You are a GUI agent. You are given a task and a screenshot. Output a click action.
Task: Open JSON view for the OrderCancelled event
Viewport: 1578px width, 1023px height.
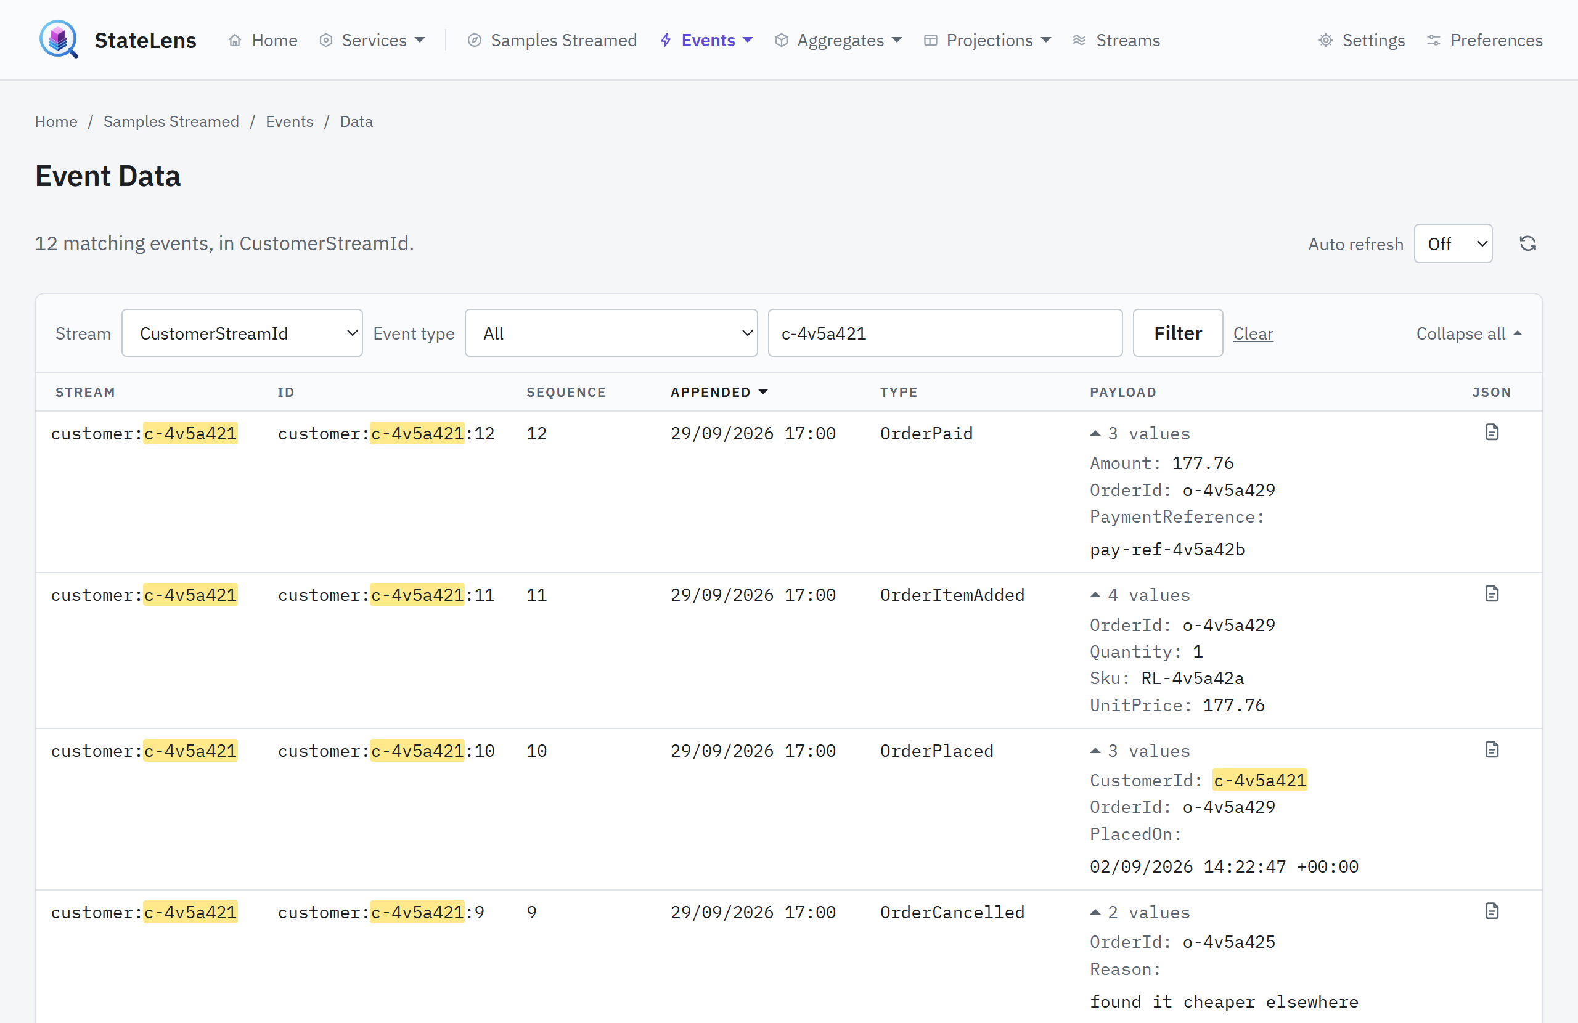pyautogui.click(x=1492, y=911)
